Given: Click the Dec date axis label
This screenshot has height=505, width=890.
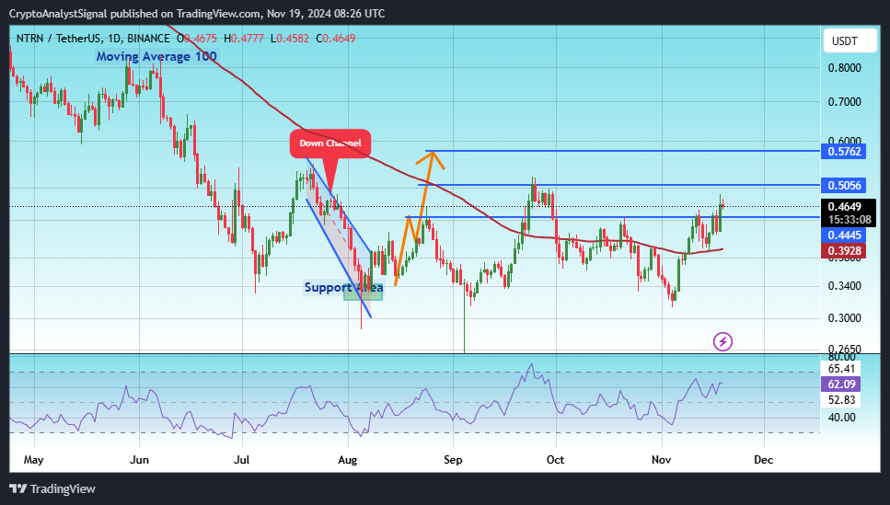Looking at the screenshot, I should click(x=764, y=460).
